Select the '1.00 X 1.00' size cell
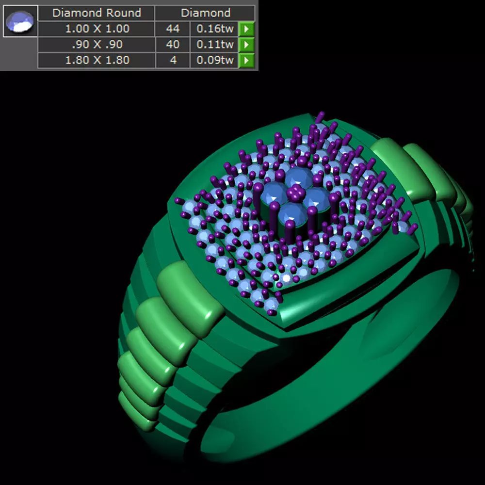The image size is (485, 485). (x=97, y=29)
